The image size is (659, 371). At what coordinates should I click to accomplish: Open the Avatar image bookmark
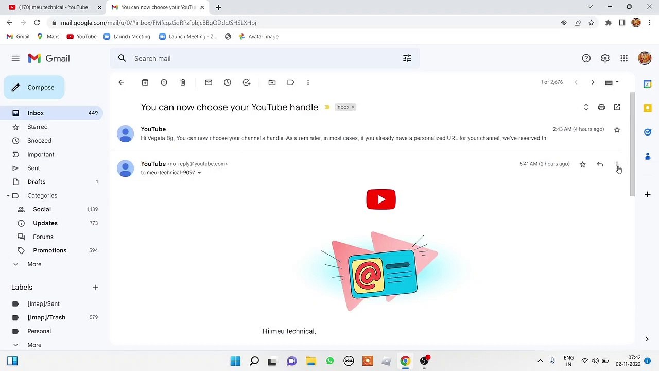[258, 37]
